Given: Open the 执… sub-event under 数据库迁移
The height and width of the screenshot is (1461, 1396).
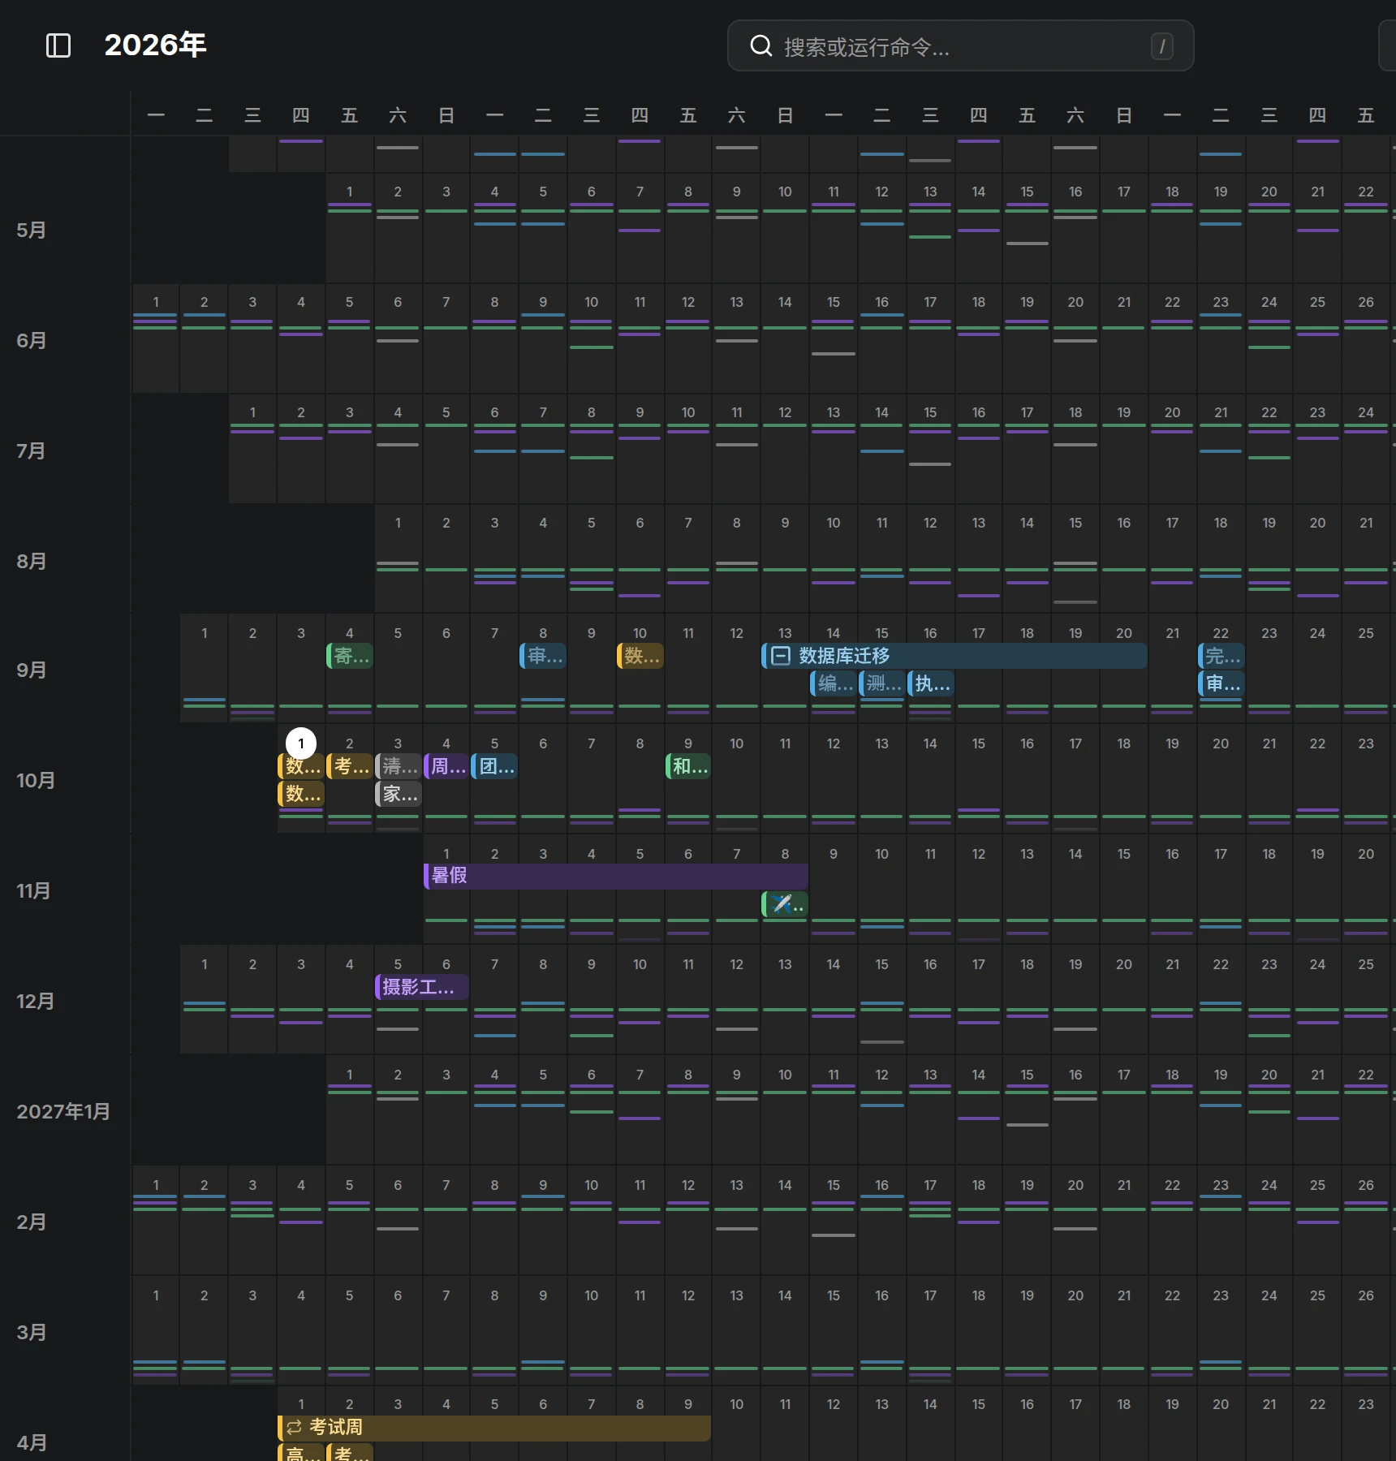Looking at the screenshot, I should click(931, 683).
